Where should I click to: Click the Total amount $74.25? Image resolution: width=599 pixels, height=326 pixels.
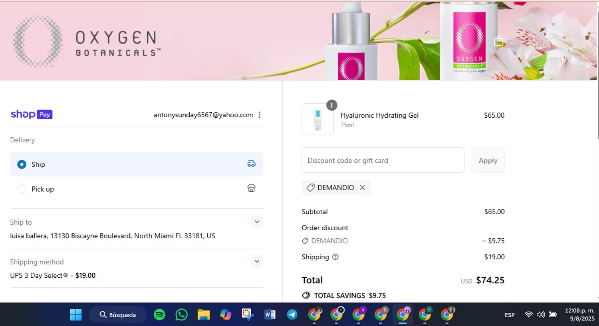click(x=490, y=280)
